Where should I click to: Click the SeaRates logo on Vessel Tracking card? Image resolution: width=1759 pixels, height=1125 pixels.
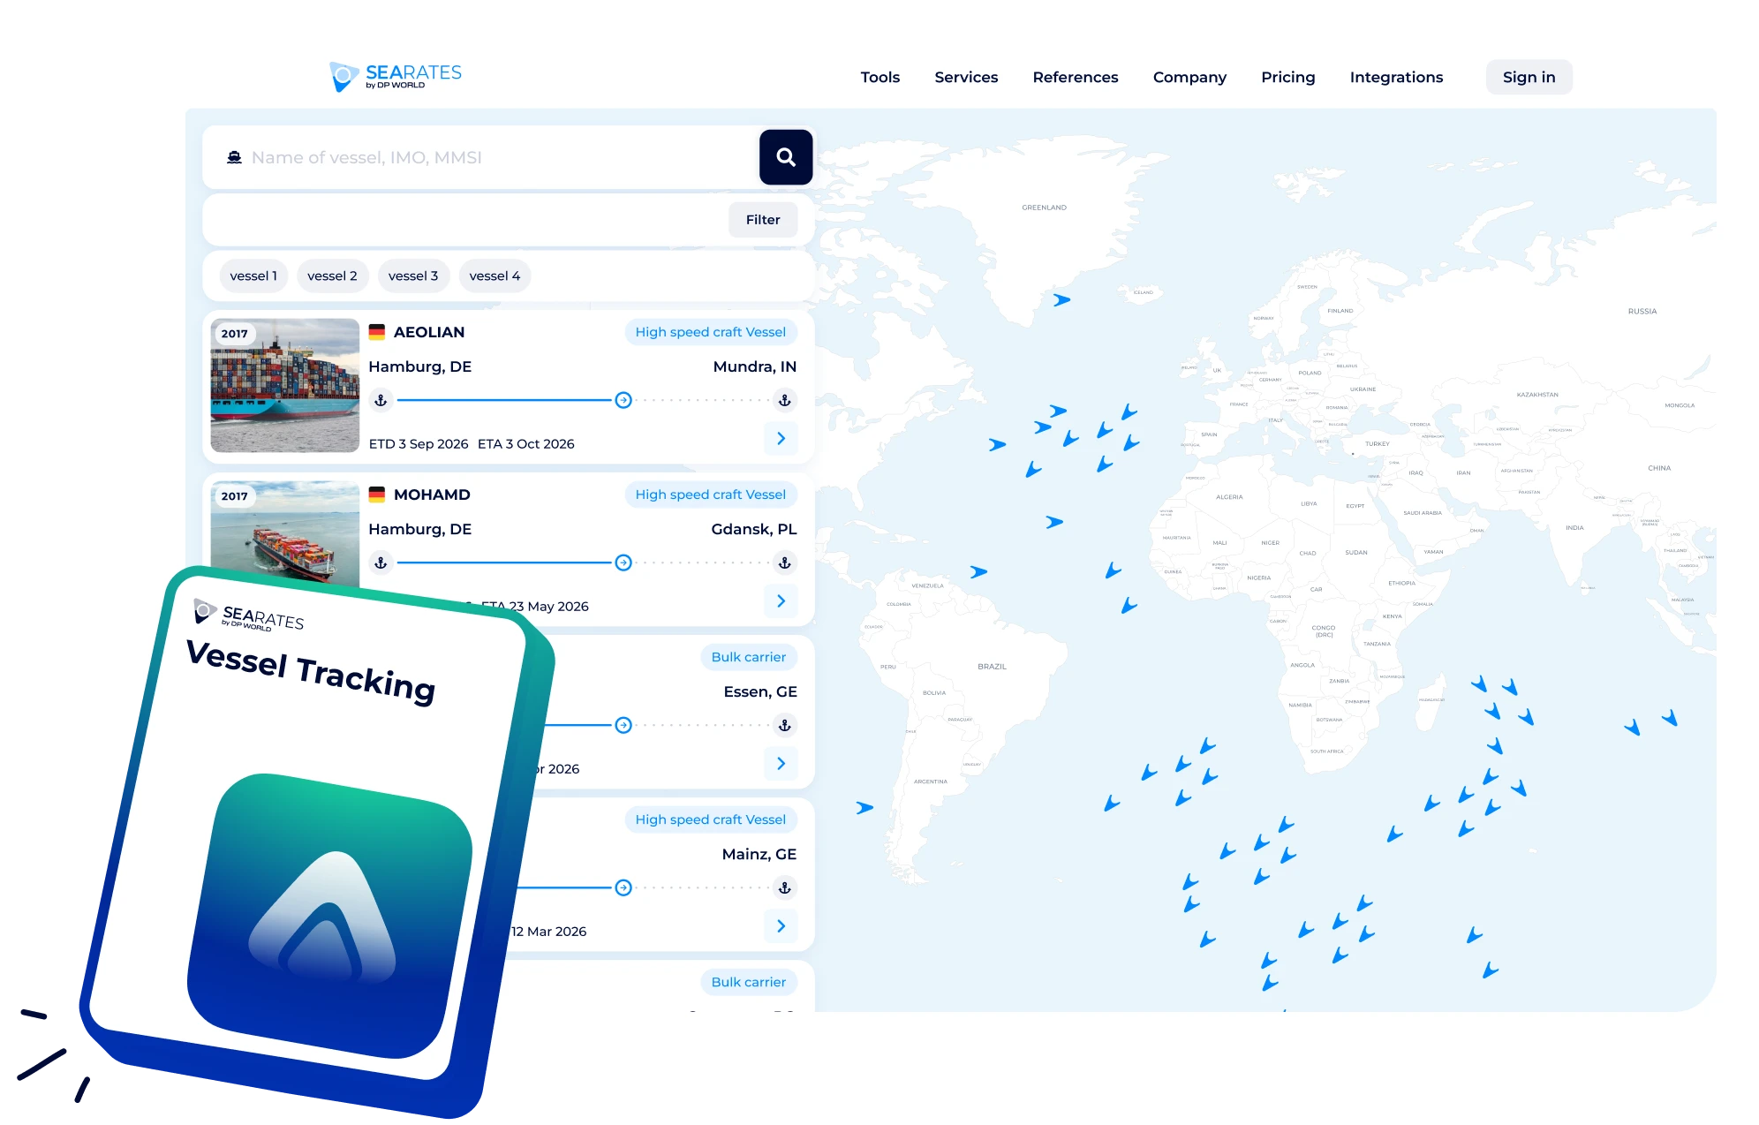point(250,615)
